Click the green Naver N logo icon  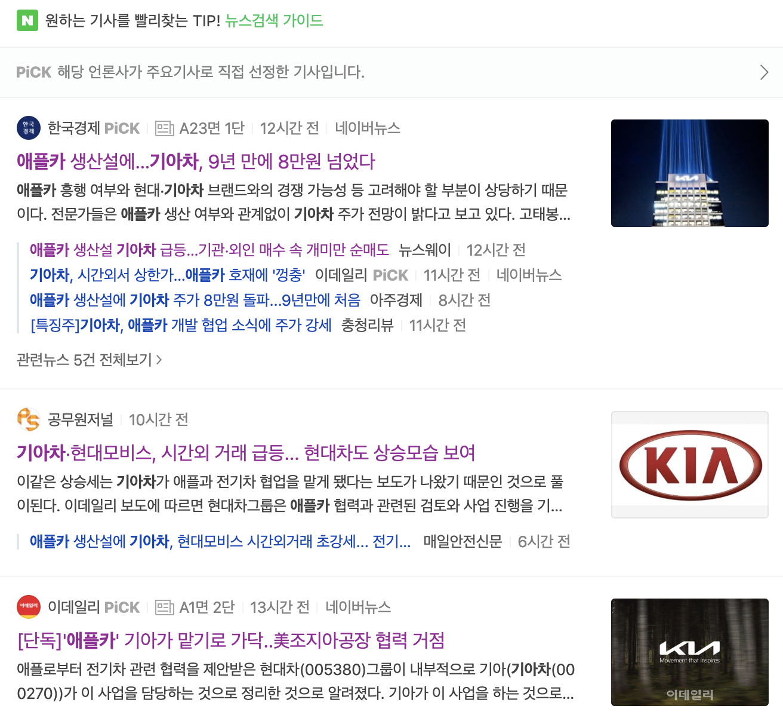(27, 21)
